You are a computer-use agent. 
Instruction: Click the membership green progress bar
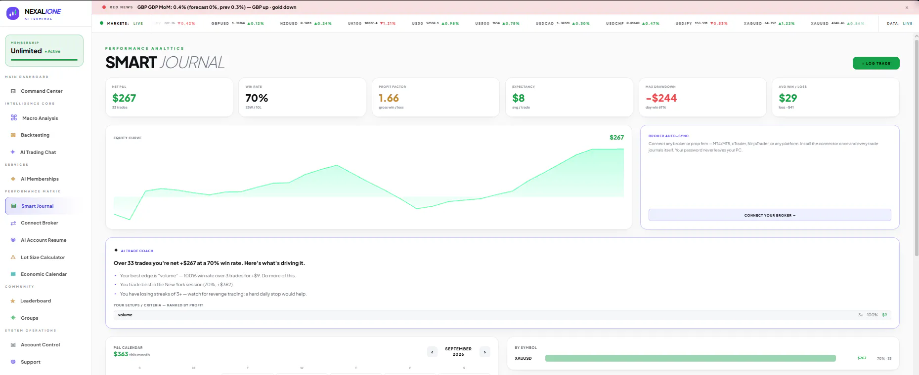[44, 60]
